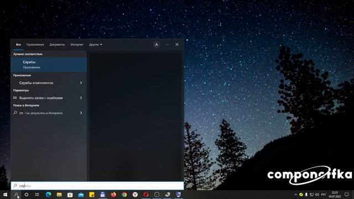354x199 pixels.
Task: Open the purple floppy-disk taskbar app
Action: coord(102,195)
